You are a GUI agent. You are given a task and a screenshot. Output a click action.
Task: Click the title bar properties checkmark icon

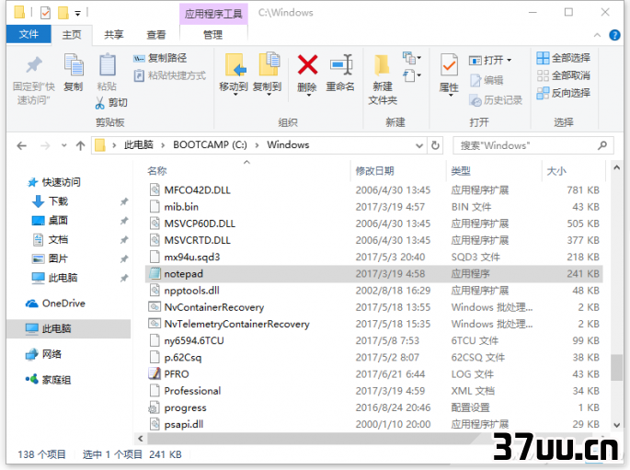pos(45,13)
